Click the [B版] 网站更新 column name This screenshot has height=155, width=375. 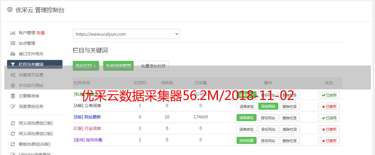pos(87,117)
